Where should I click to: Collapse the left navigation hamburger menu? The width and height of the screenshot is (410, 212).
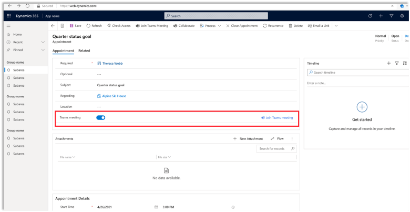[x=8, y=26]
